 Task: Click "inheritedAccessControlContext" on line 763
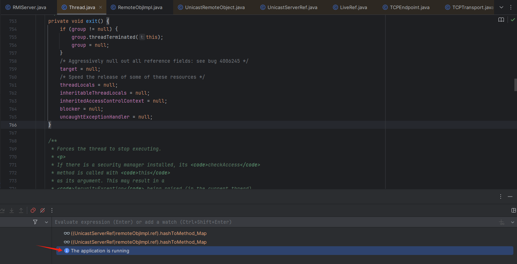(x=102, y=101)
